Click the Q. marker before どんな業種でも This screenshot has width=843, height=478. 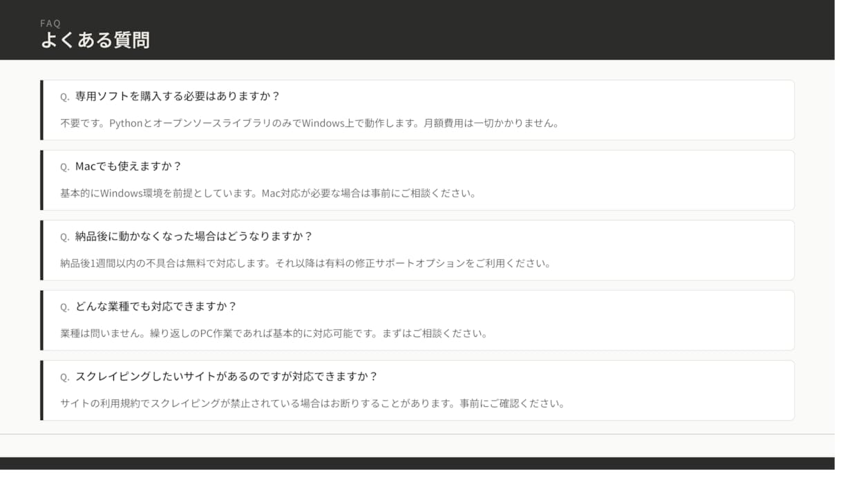(x=65, y=309)
